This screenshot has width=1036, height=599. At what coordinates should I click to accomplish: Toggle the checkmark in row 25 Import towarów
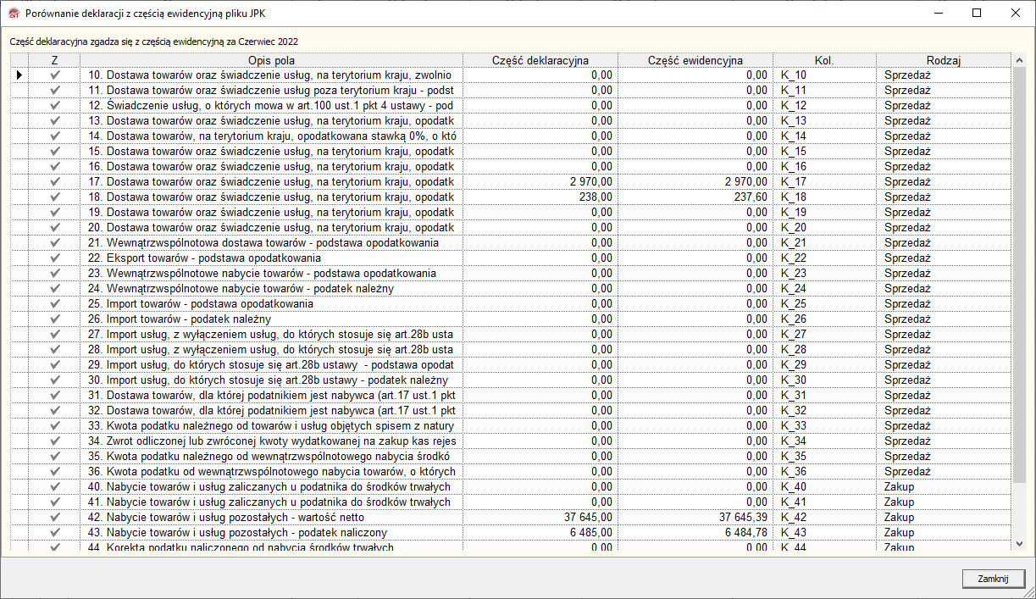click(x=55, y=304)
